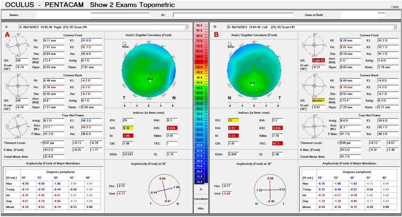Click exam B axial curvature map
The width and height of the screenshot is (402, 217).
[x=254, y=69]
